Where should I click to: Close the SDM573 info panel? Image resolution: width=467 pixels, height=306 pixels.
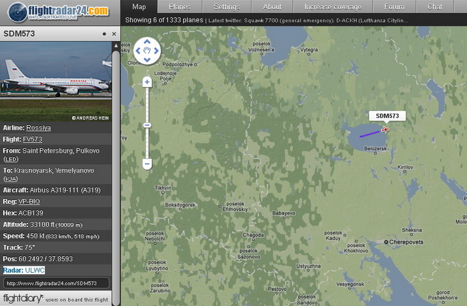pos(114,34)
